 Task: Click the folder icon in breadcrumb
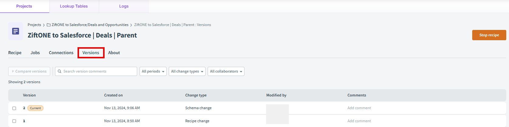(49, 25)
